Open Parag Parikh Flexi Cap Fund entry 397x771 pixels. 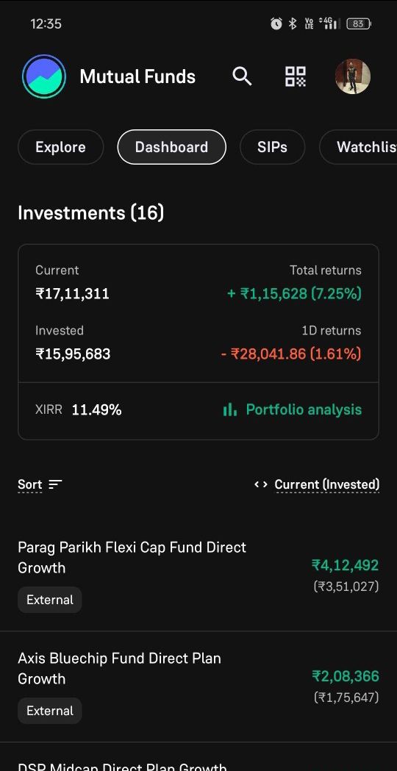pyautogui.click(x=198, y=575)
